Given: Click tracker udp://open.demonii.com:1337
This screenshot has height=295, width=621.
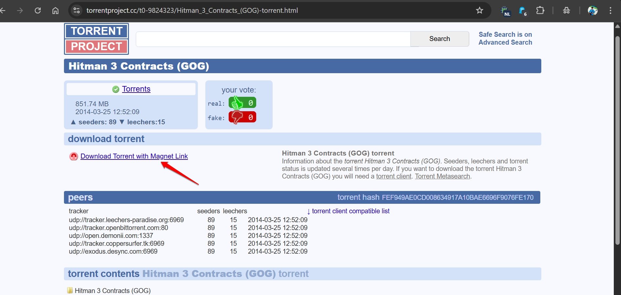Looking at the screenshot, I should 111,236.
